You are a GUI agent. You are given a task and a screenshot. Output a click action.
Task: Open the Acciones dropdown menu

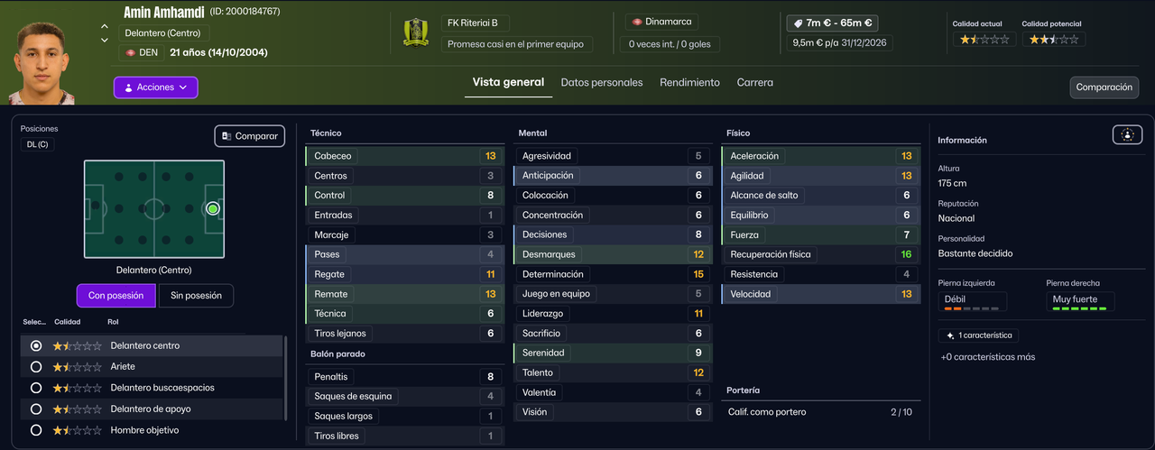point(155,87)
